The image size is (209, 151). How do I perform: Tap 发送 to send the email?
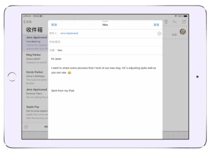click(156, 25)
